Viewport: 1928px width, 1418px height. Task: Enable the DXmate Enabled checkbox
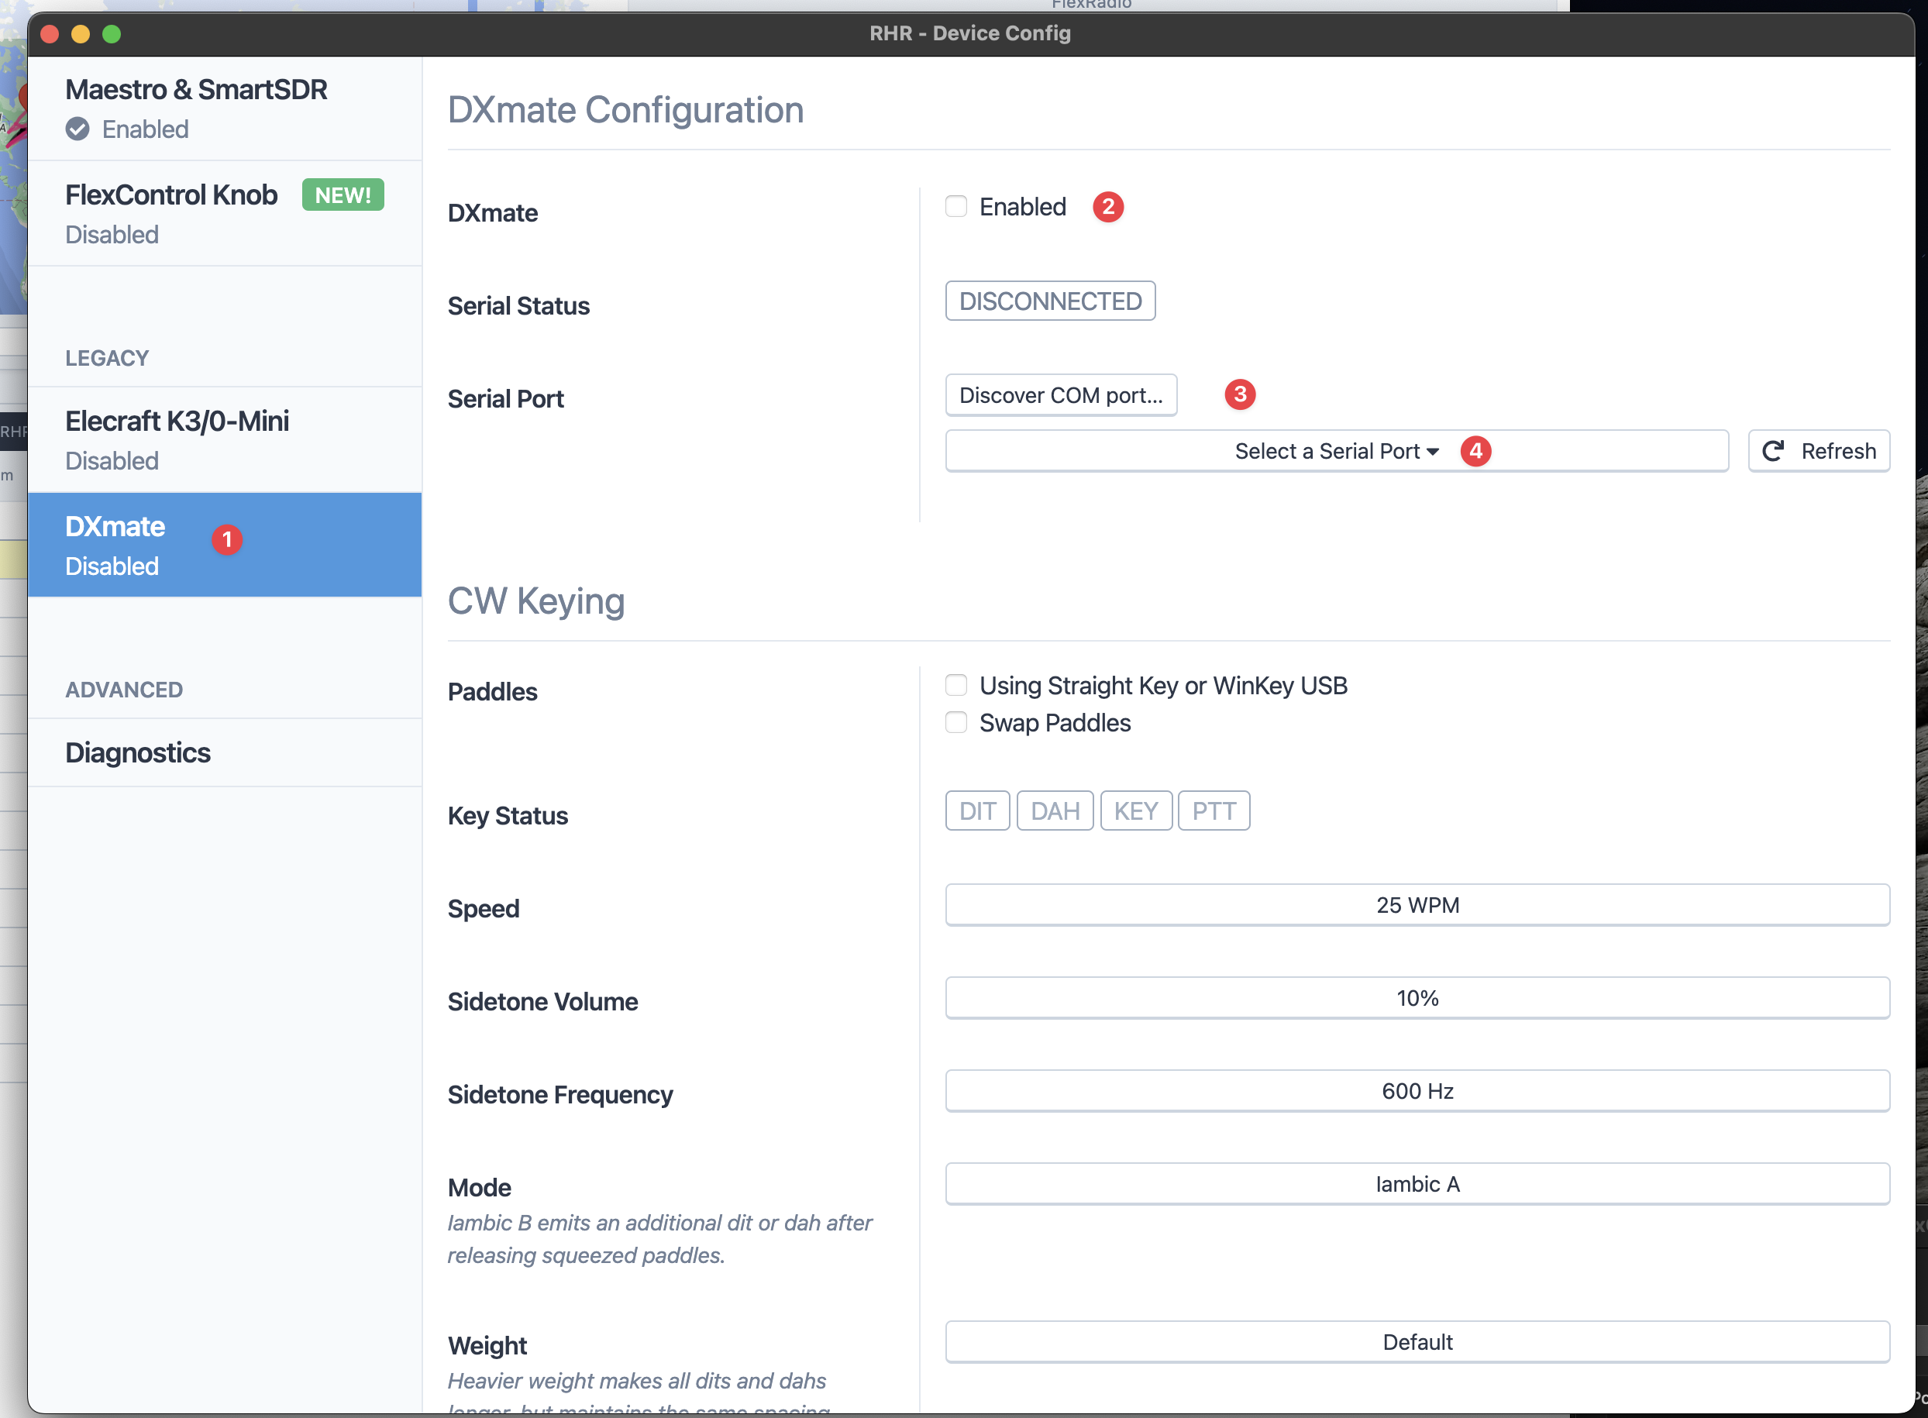click(956, 207)
